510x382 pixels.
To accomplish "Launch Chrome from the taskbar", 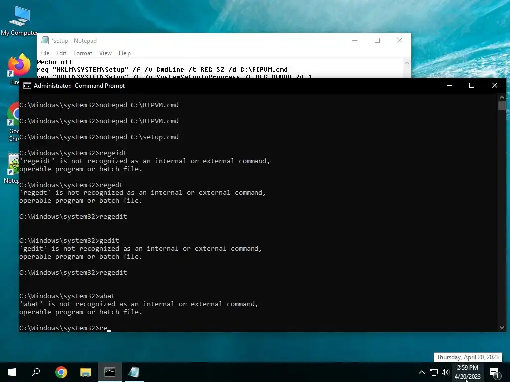I will (x=61, y=372).
